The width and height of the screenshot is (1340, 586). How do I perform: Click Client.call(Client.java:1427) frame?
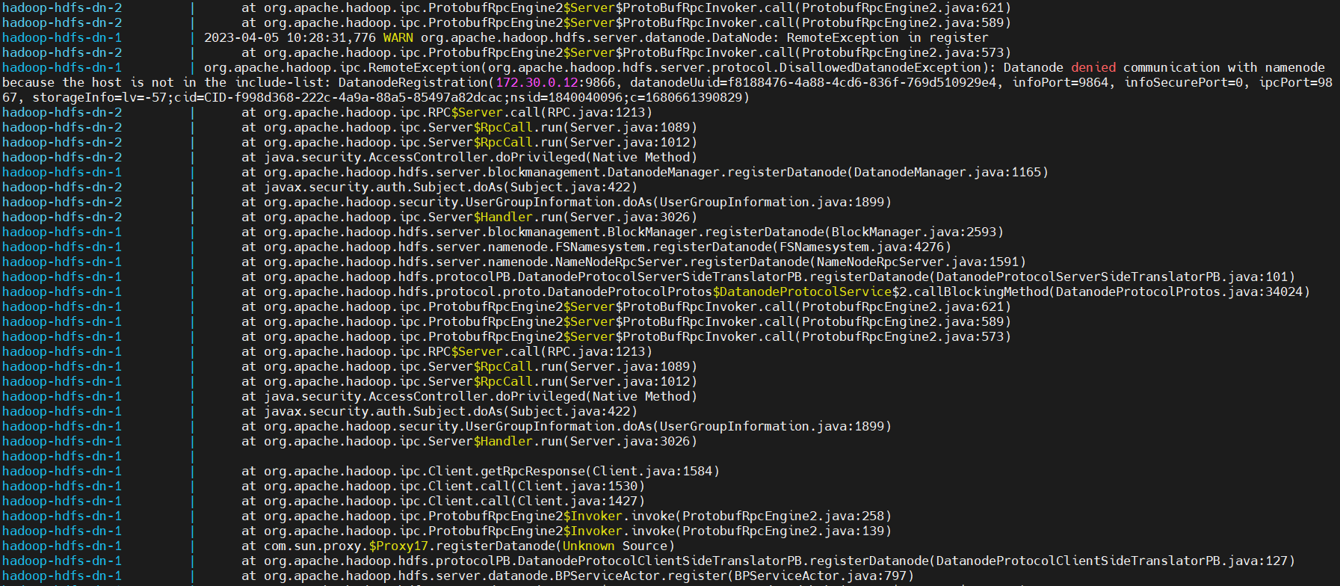tap(443, 501)
